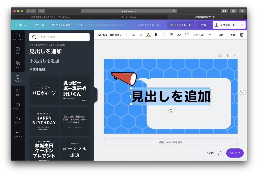258x175 pixels.
Task: Go back to ホーム (Home)
Action: (21, 25)
